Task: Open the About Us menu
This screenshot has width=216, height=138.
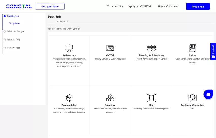Action: (117, 7)
